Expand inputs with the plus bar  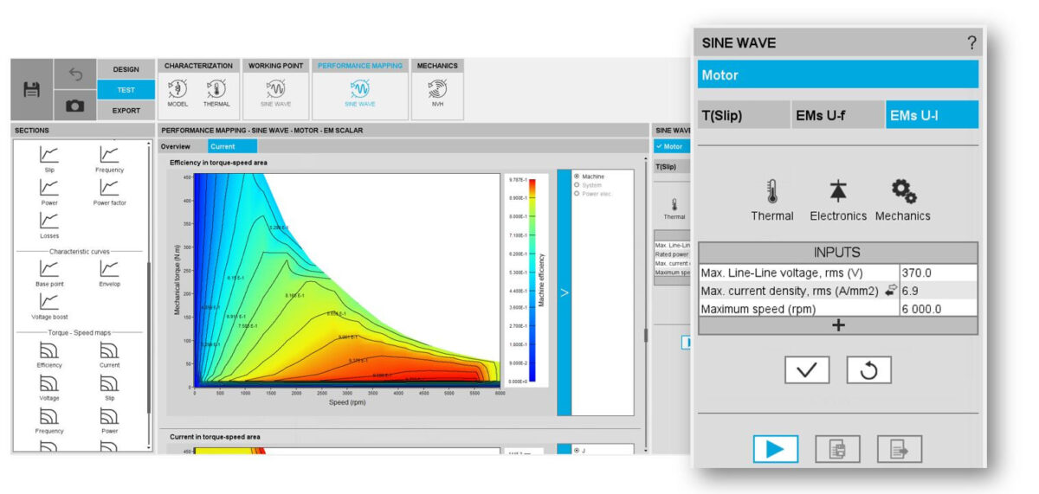(837, 325)
